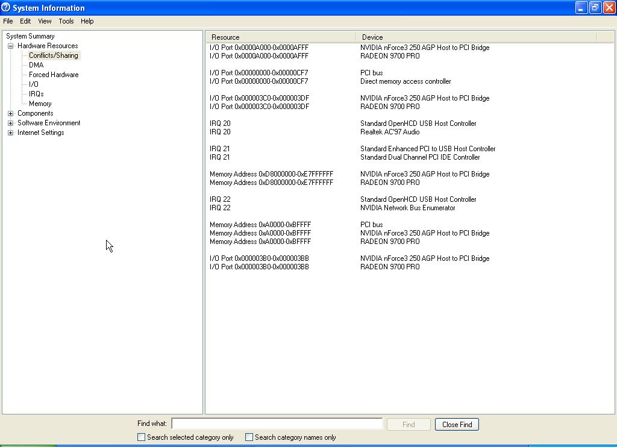
Task: Expand the Software Environment node
Action: [11, 123]
